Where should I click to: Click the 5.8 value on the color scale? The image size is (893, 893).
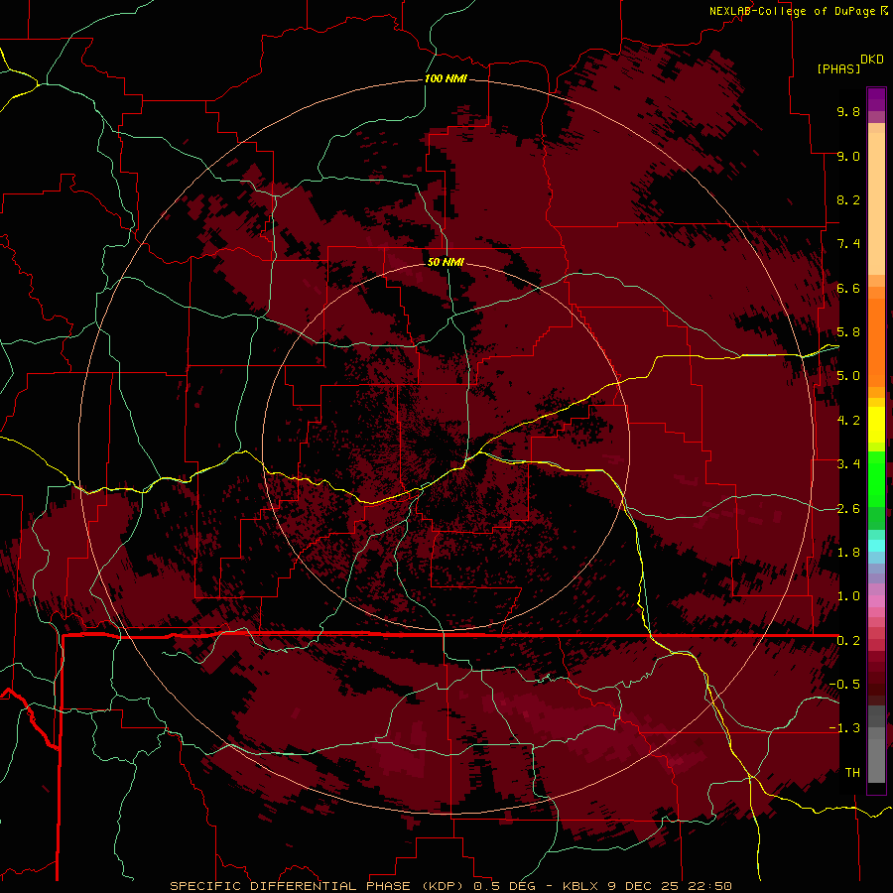[848, 332]
